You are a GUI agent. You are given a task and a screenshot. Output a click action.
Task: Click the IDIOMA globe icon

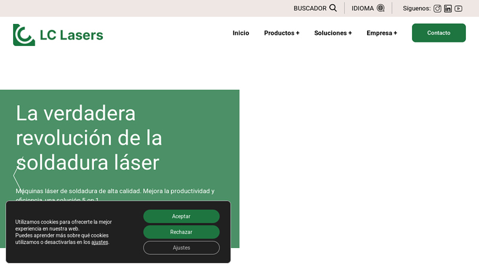pyautogui.click(x=381, y=8)
